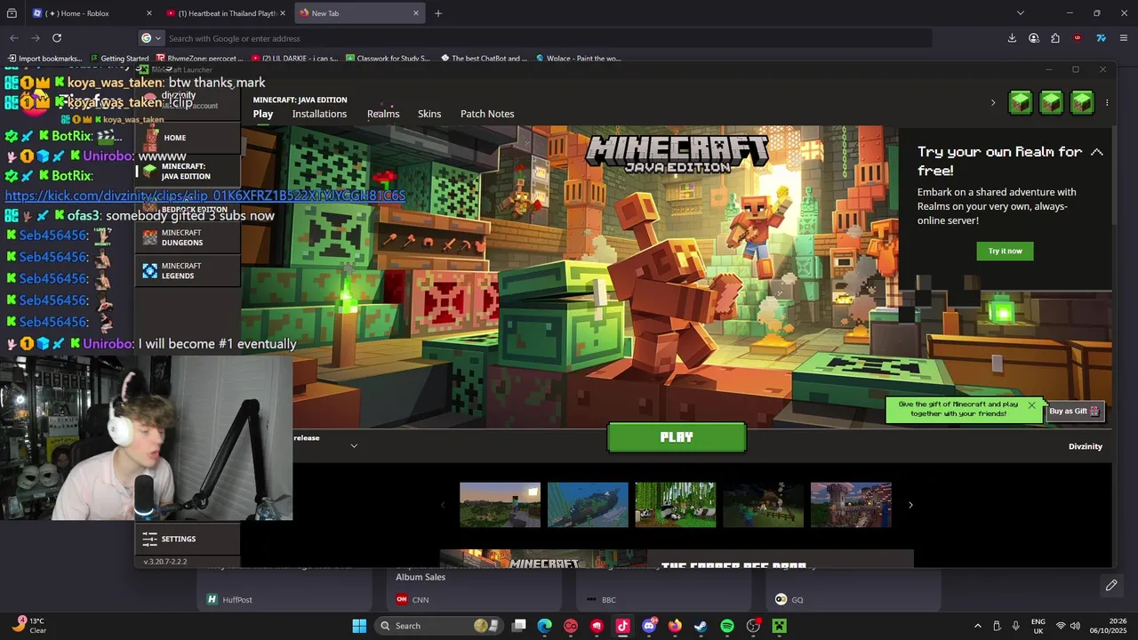Image resolution: width=1138 pixels, height=640 pixels.
Task: Open the dark forest screenshot thumbnail
Action: pyautogui.click(x=763, y=505)
